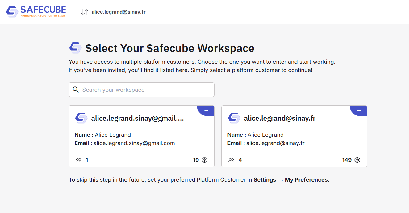Screen dimensions: 409x213
Task: Enter the sinay.fr workspace via its arrow button
Action: pos(359,111)
